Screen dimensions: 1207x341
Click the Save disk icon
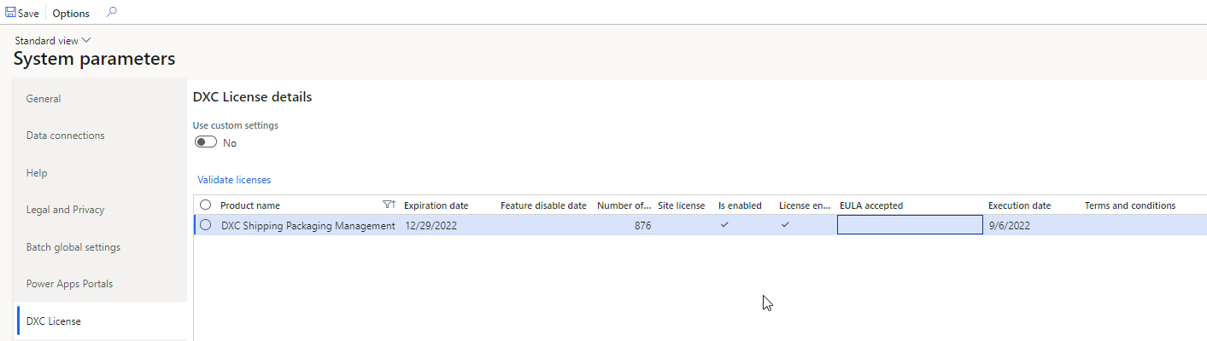10,13
